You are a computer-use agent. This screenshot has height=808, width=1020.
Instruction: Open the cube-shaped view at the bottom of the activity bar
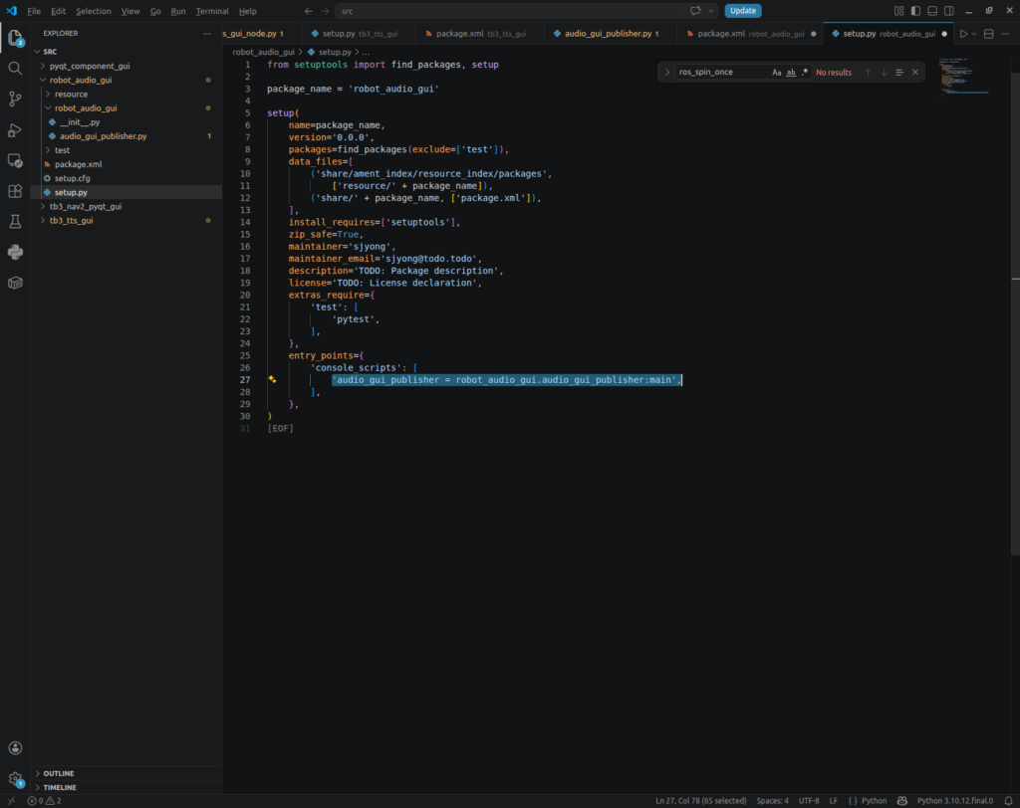click(x=15, y=283)
